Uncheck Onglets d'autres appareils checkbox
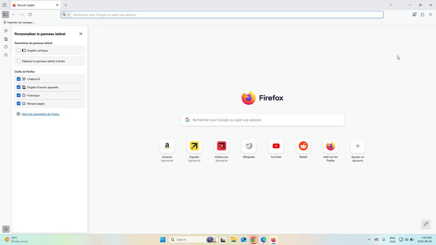This screenshot has height=245, width=436. point(19,87)
